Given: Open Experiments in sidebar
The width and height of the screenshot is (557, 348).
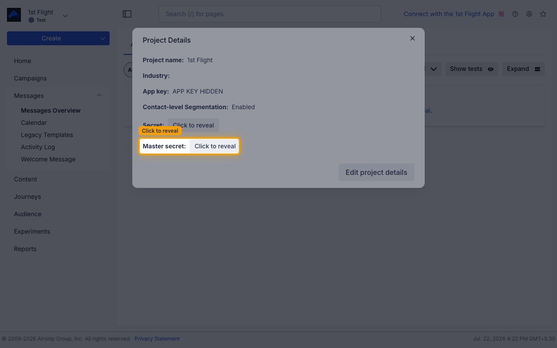Looking at the screenshot, I should click(32, 231).
